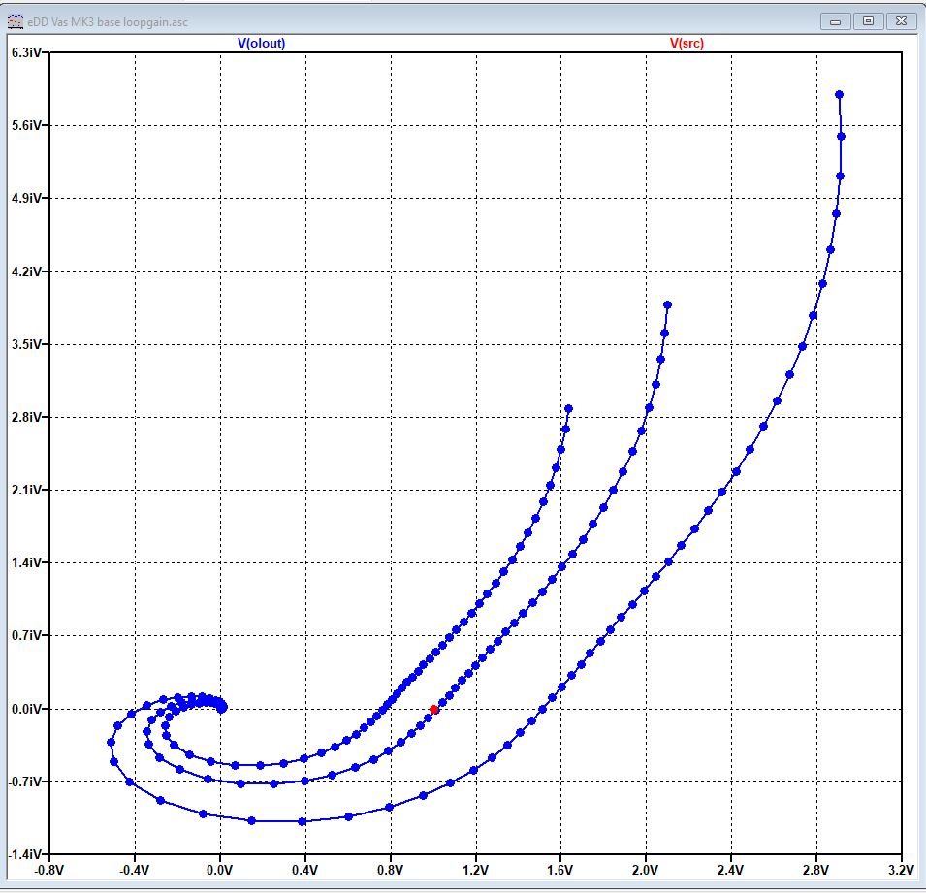Click the 4.9iV vertical axis label
The height and width of the screenshot is (893, 926).
tap(26, 198)
